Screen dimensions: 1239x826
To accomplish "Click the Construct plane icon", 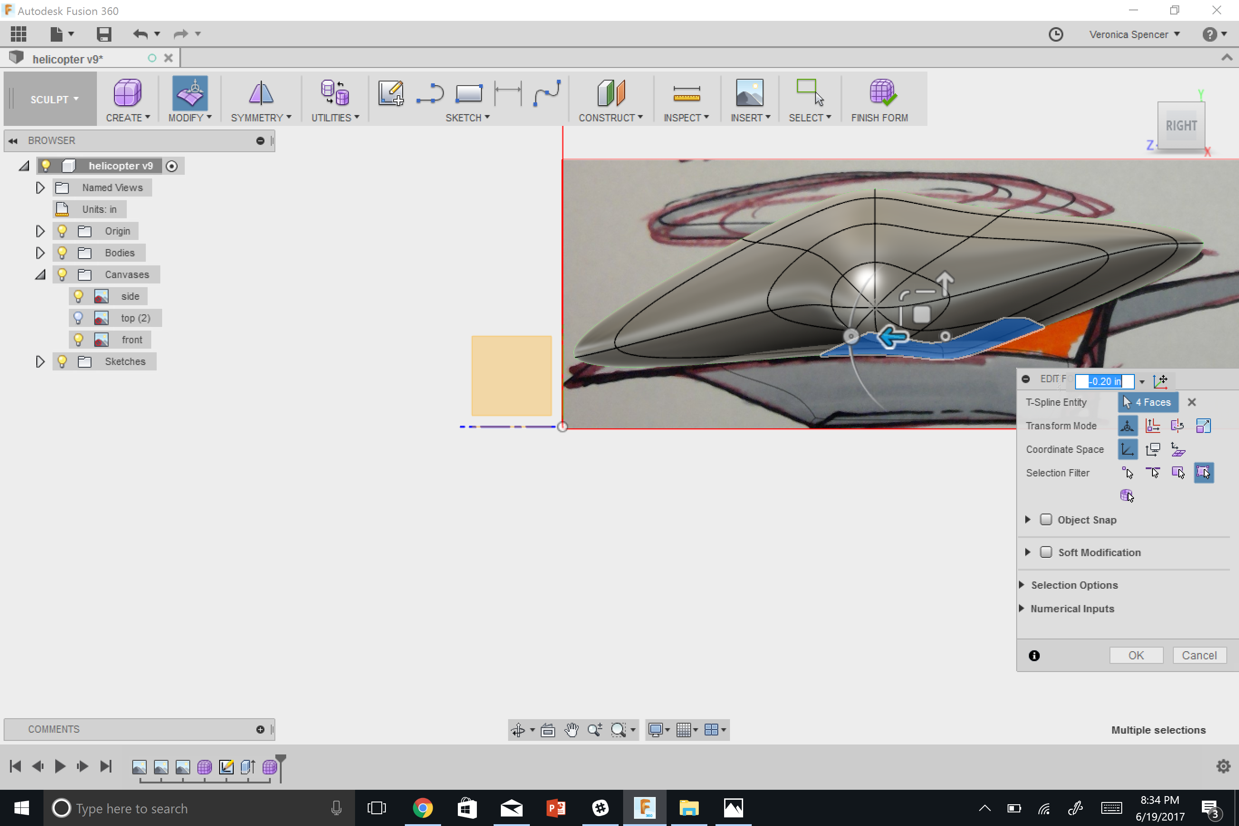I will pyautogui.click(x=610, y=93).
